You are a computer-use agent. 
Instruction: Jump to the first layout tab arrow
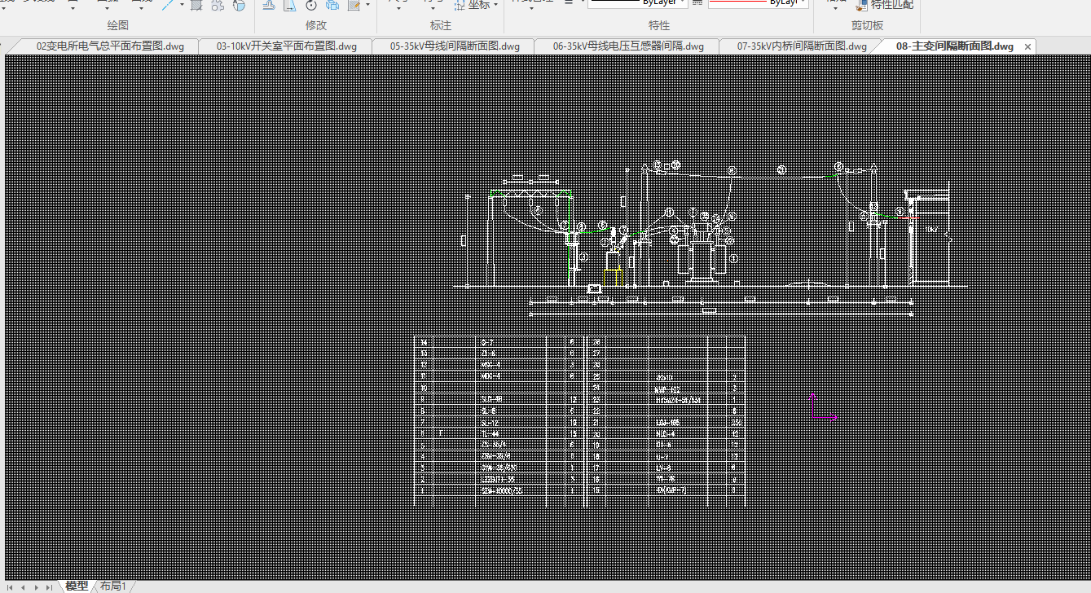click(11, 586)
